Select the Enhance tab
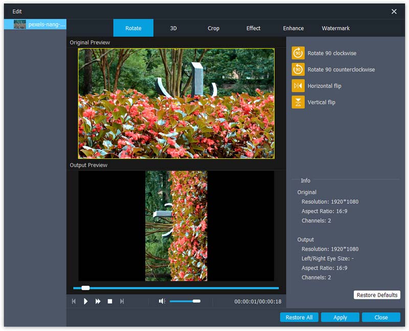This screenshot has width=409, height=331. tap(293, 29)
